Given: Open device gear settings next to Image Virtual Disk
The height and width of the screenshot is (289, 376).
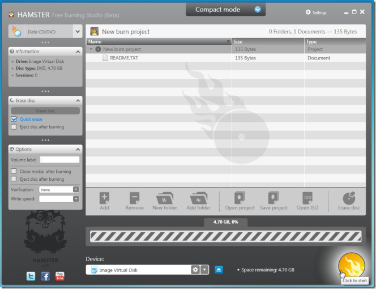Looking at the screenshot, I should click(195, 270).
